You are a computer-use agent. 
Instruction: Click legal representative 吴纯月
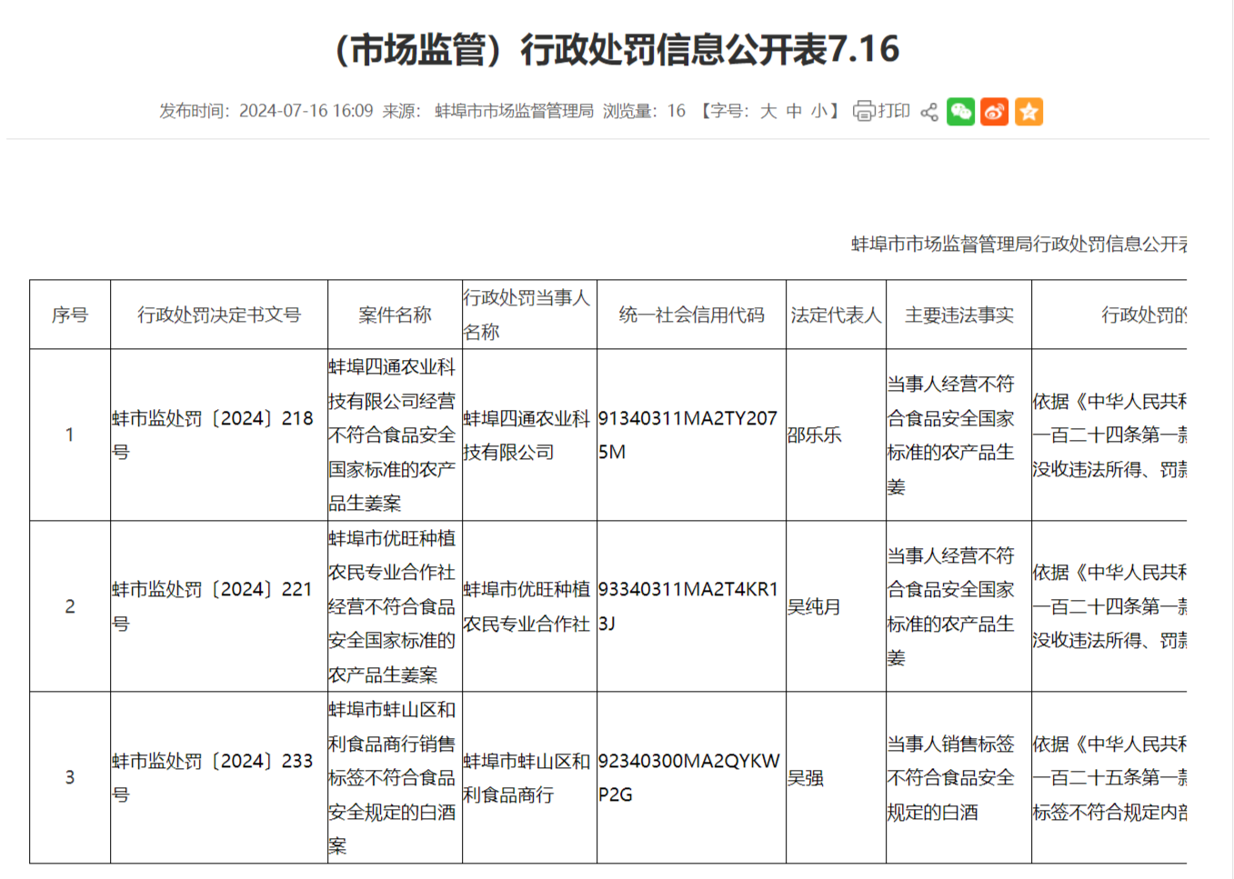point(814,606)
